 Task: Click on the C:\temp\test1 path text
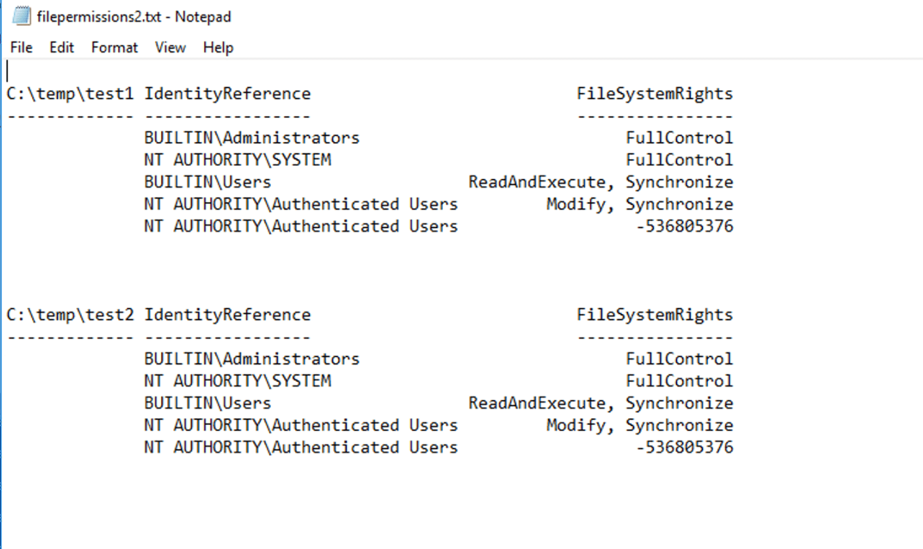coord(70,94)
